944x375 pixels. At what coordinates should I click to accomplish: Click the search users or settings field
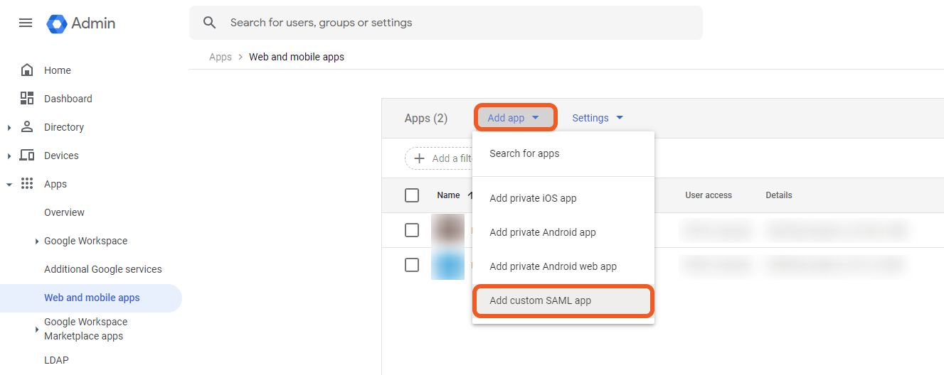[x=455, y=23]
